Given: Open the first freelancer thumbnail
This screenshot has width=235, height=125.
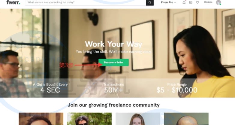Looking at the screenshot, I should click(41, 119).
